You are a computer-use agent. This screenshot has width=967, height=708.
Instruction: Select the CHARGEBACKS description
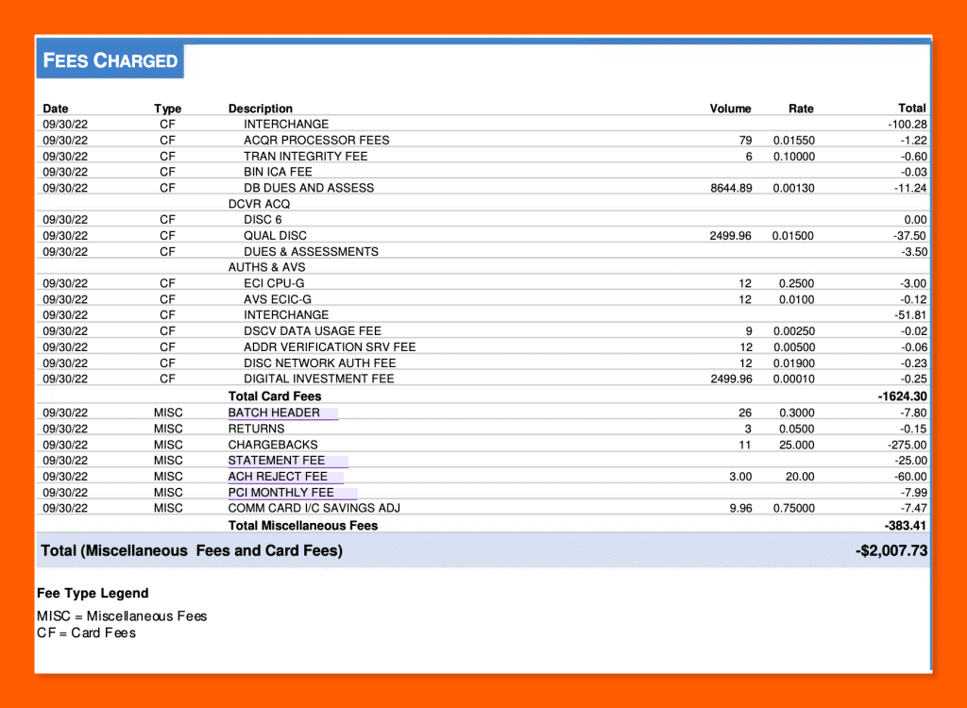(273, 445)
